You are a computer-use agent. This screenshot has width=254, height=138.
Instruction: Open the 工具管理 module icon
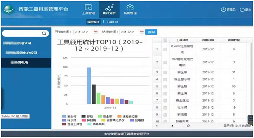pos(89,7)
